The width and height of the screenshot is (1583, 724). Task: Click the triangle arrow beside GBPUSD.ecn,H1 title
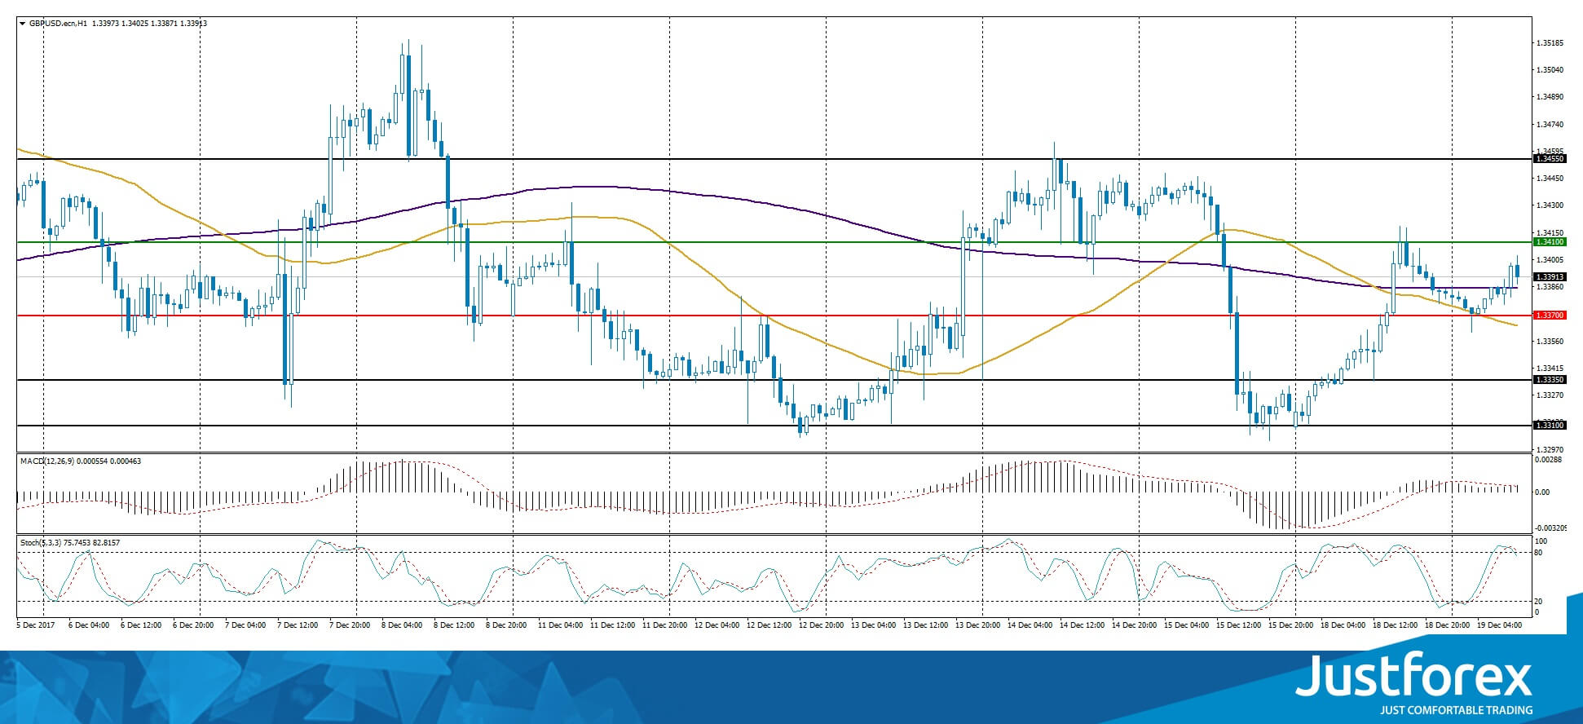tap(23, 24)
